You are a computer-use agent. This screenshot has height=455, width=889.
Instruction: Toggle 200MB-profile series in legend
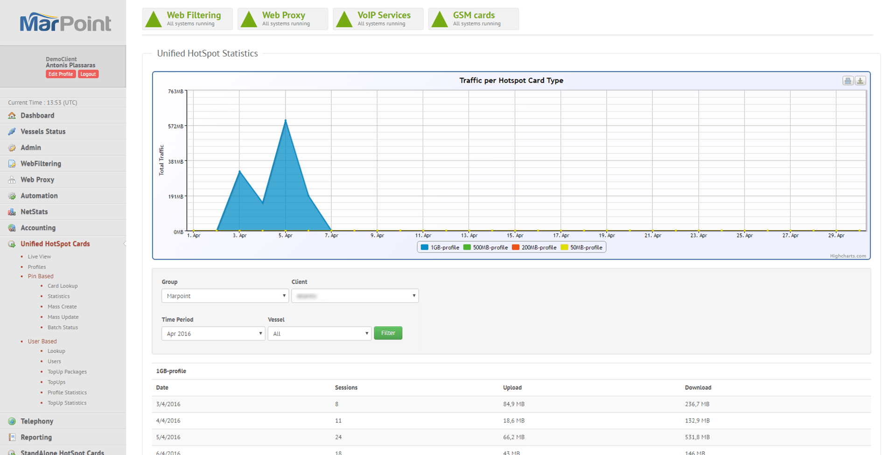pos(534,247)
